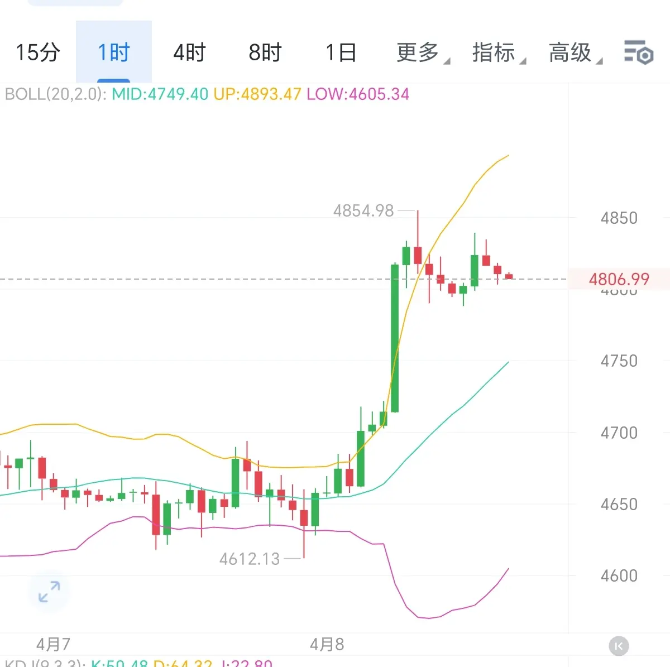Open the 指标 indicators dropdown
This screenshot has height=667, width=670.
click(499, 52)
